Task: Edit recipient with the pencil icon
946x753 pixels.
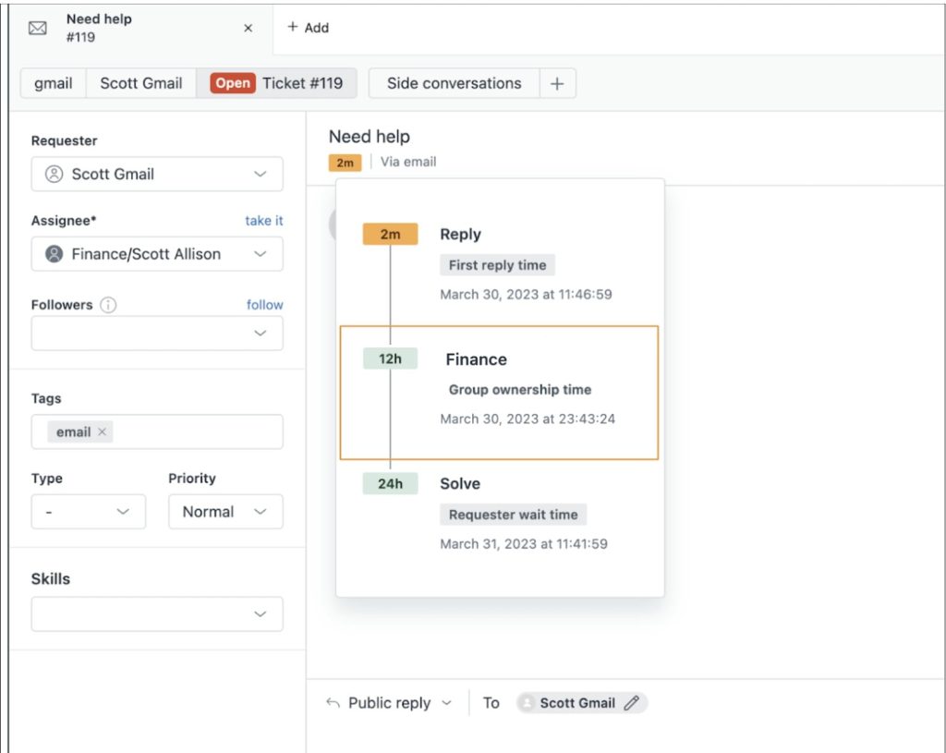Action: (x=632, y=703)
